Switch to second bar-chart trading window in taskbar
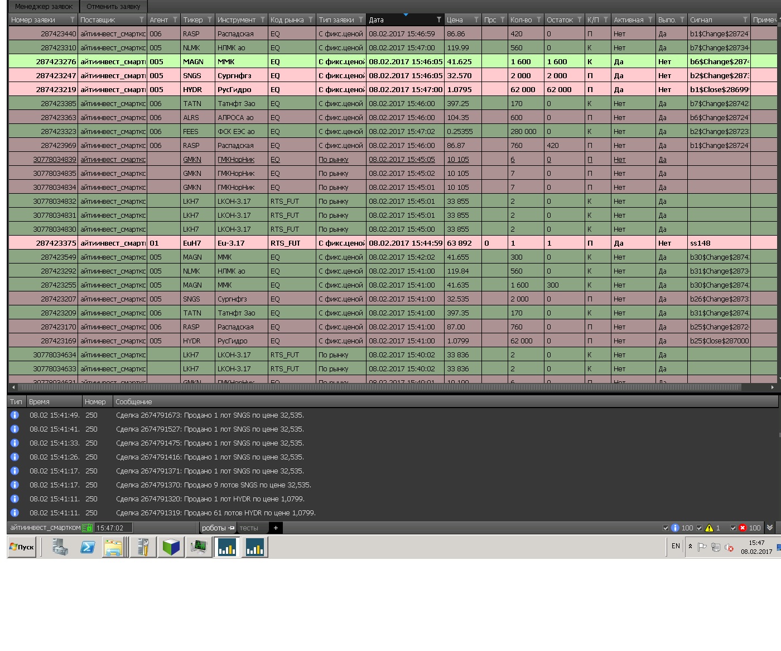The width and height of the screenshot is (781, 651). click(254, 547)
